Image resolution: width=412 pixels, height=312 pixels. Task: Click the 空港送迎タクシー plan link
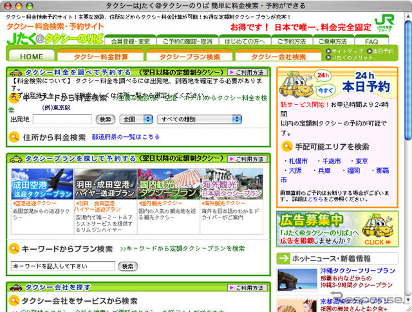(35, 203)
